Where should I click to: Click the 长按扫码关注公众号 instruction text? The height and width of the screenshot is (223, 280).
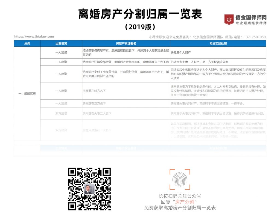(x=180, y=196)
